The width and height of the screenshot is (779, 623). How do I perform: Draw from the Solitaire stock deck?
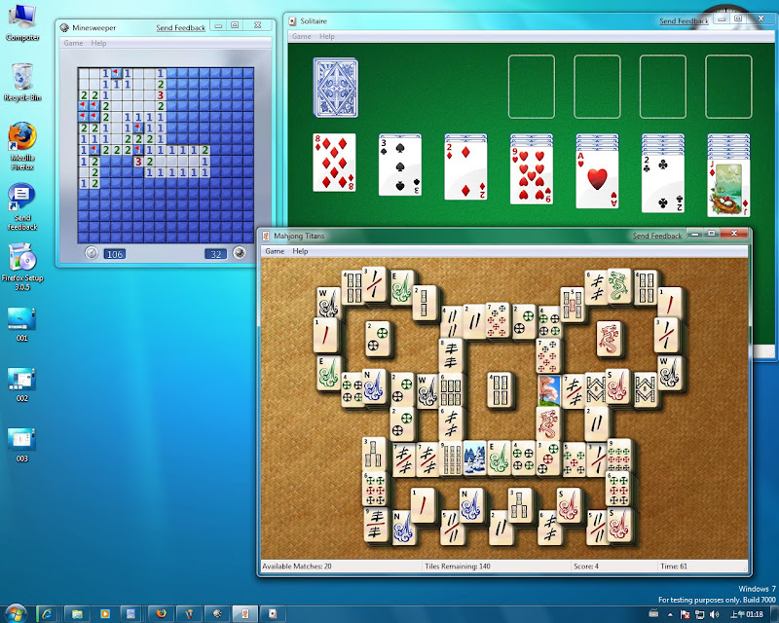pyautogui.click(x=335, y=88)
